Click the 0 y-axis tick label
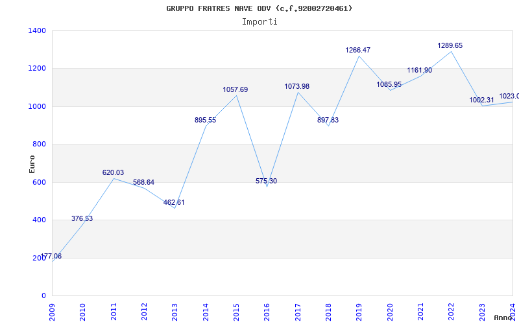 tap(43, 296)
